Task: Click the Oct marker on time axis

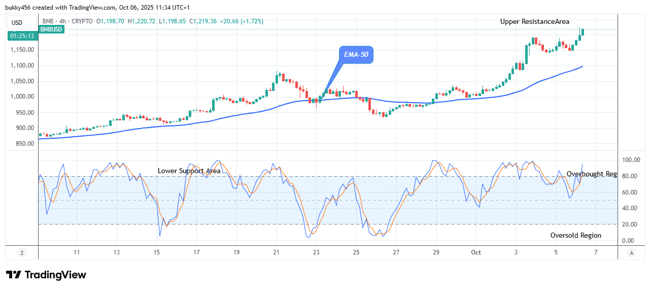Action: (476, 252)
